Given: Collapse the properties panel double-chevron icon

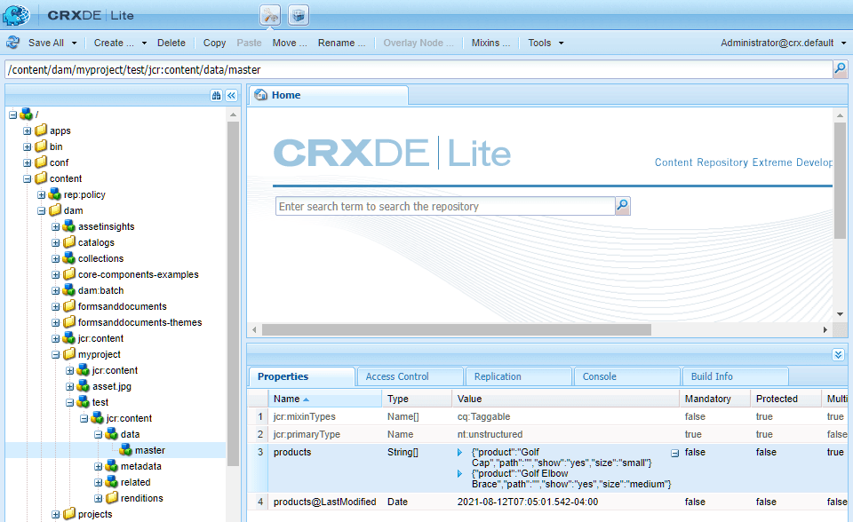Looking at the screenshot, I should click(x=838, y=355).
